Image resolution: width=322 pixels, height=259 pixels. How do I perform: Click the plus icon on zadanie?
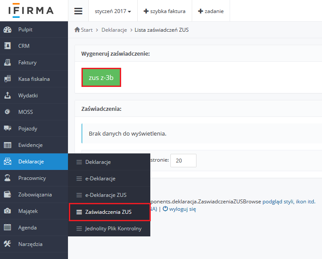200,11
